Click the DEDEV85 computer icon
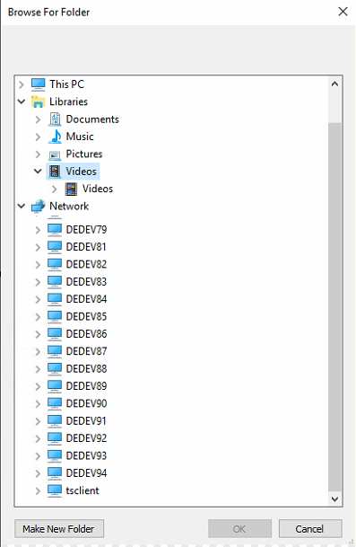 55,317
